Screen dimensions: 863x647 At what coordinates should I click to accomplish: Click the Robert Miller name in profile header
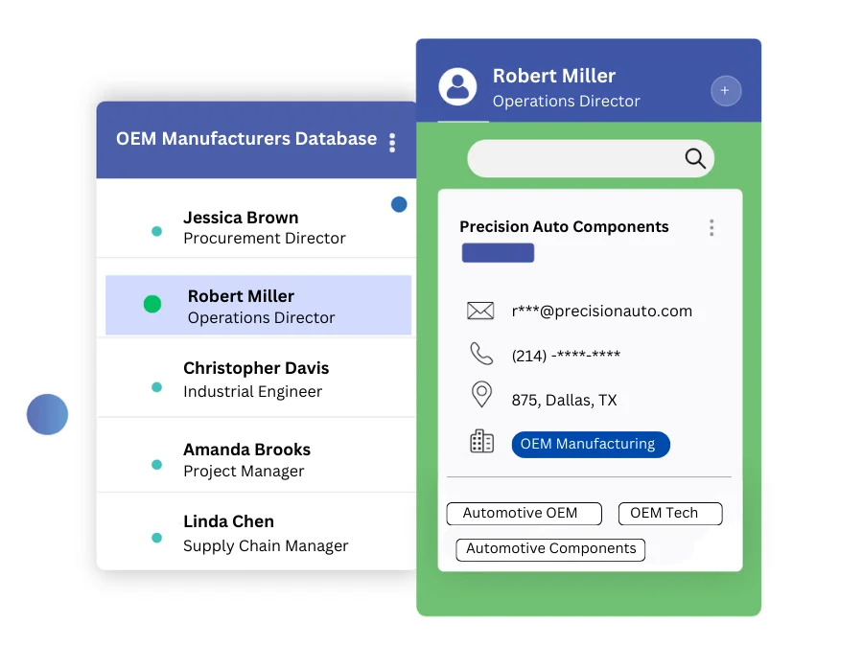(x=553, y=76)
